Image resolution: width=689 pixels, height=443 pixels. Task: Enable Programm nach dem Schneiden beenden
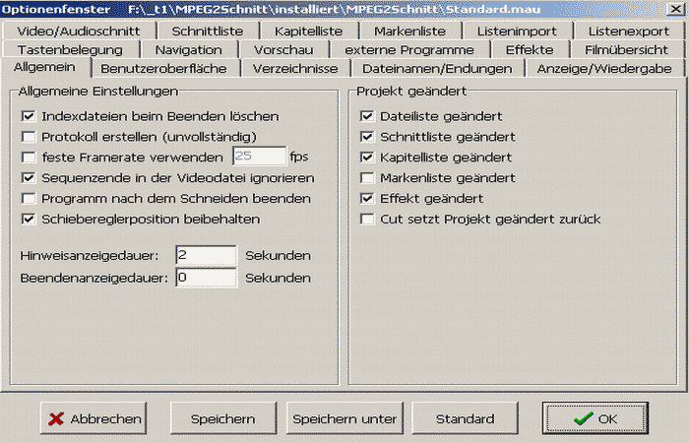point(28,198)
